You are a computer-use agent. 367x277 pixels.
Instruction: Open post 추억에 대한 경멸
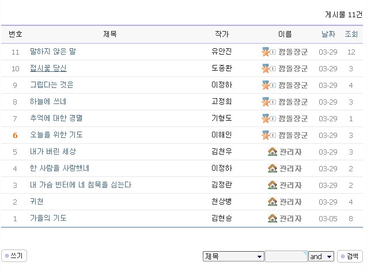(x=56, y=118)
